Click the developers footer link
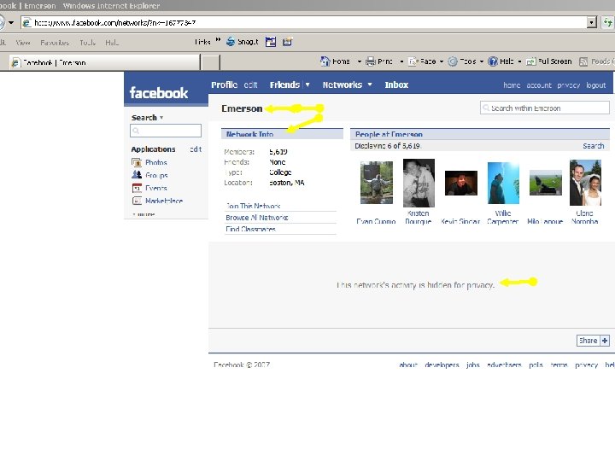The image size is (615, 461). tap(442, 365)
